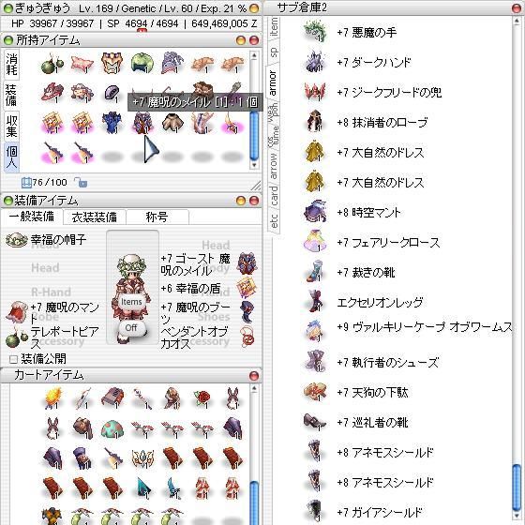Click the 649,469,005 Z zeny amount
This screenshot has width=525, height=525.
(x=224, y=23)
